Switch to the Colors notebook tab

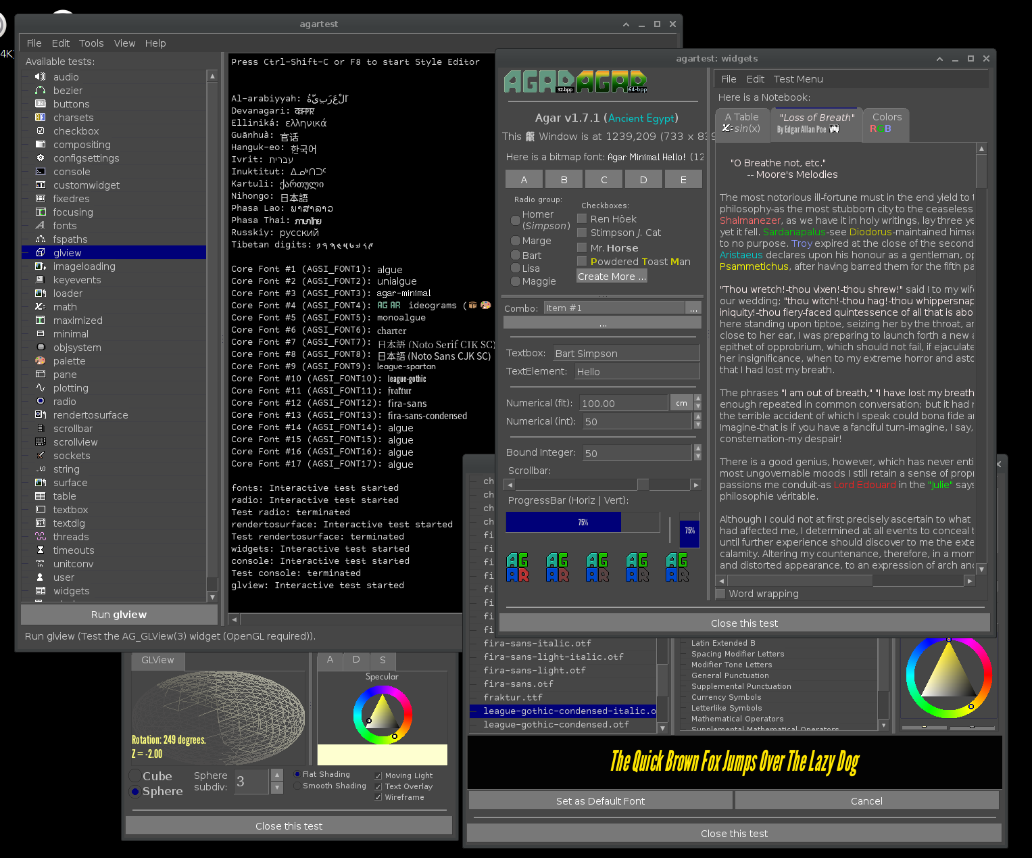886,122
